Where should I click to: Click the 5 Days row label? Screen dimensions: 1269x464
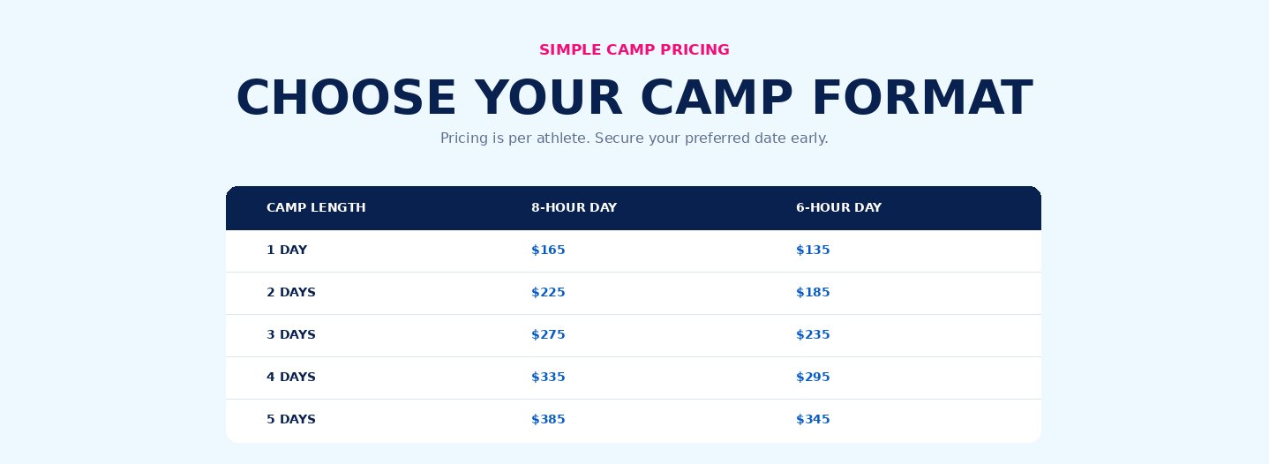[291, 420]
